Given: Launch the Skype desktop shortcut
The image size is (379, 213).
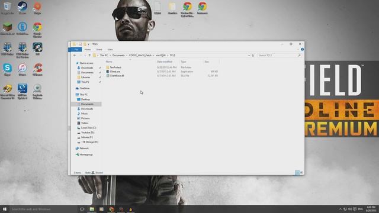Looking at the screenshot, I should click(x=7, y=70).
